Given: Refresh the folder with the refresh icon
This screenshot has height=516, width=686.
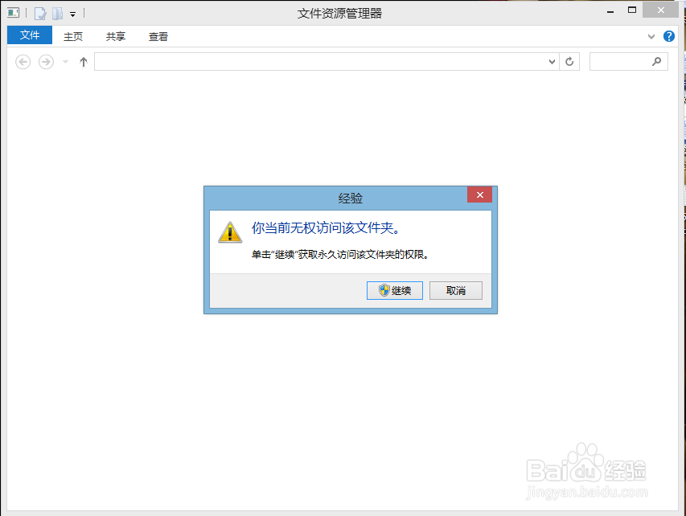Looking at the screenshot, I should (569, 61).
